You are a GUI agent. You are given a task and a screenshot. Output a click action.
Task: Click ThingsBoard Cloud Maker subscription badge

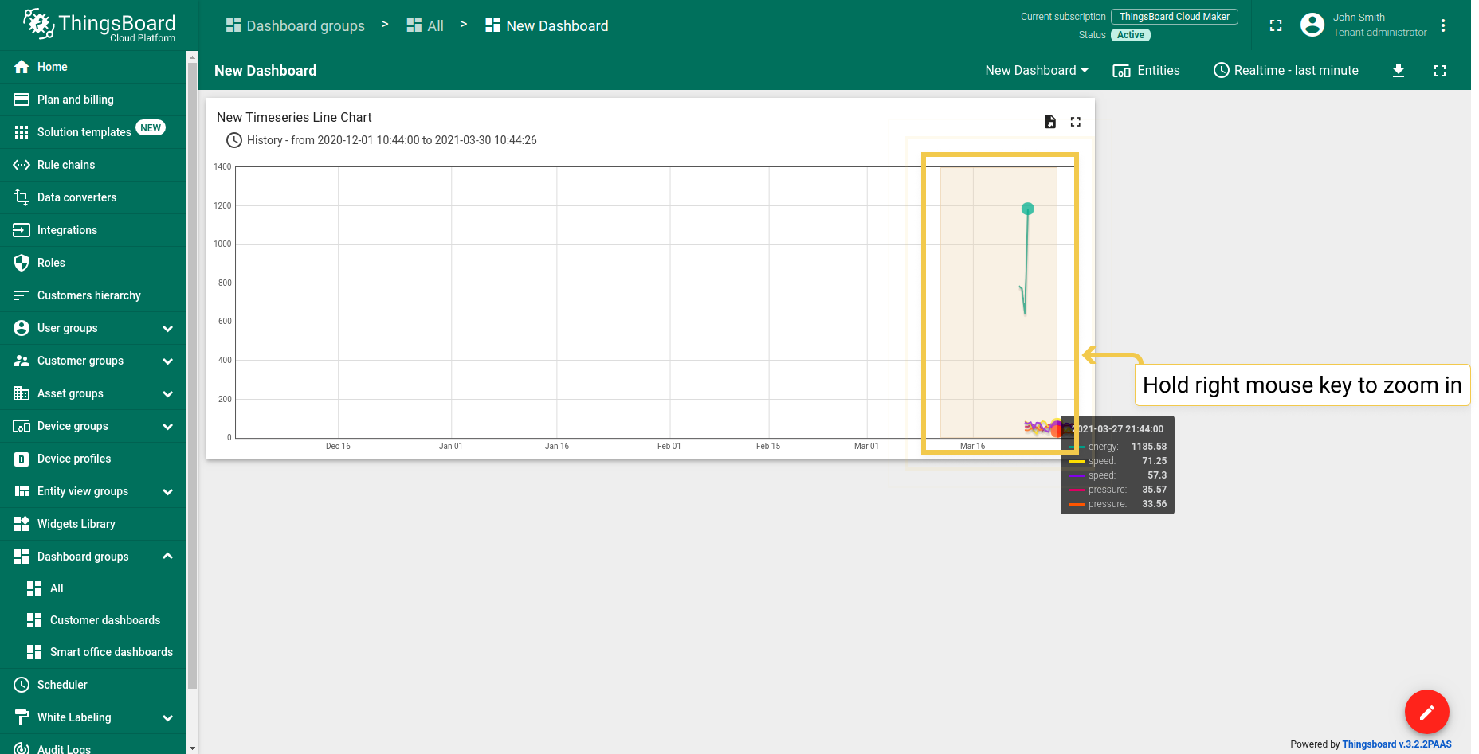(x=1175, y=17)
